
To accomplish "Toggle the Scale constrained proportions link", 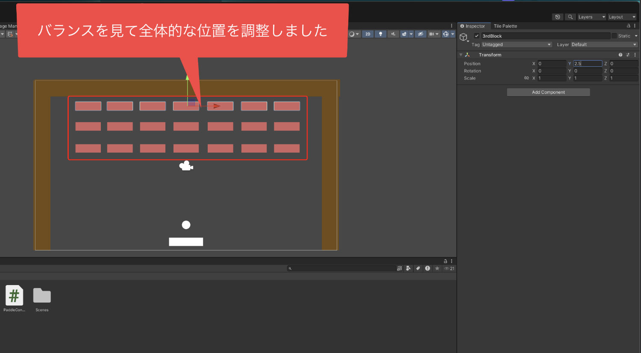I will click(526, 78).
